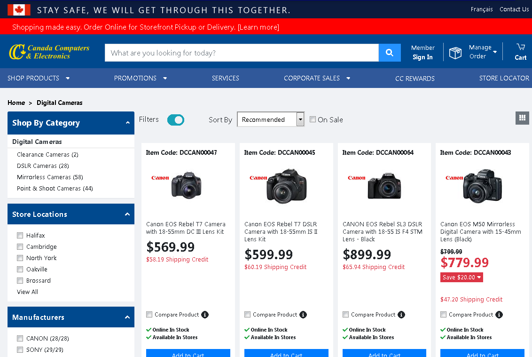
Task: Click the Canadian flag icon
Action: pos(19,10)
